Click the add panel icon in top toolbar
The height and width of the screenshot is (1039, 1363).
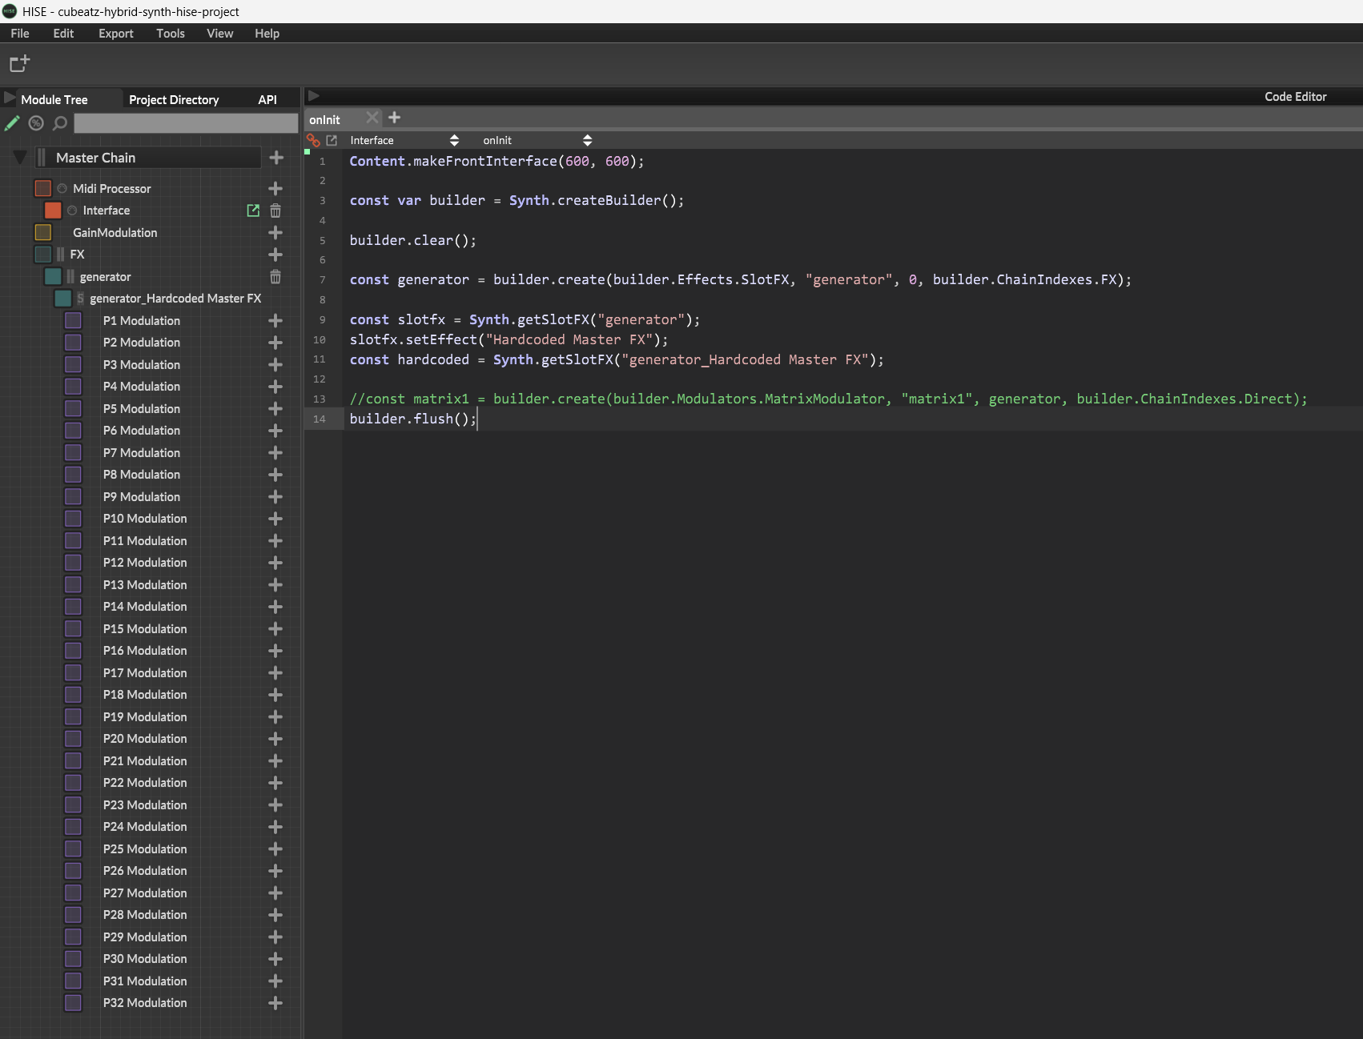[x=19, y=63]
